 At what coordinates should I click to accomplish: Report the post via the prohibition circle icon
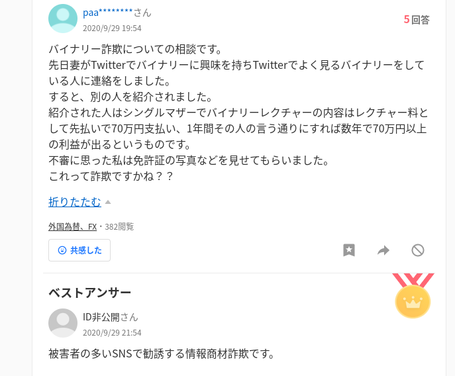pyautogui.click(x=417, y=250)
